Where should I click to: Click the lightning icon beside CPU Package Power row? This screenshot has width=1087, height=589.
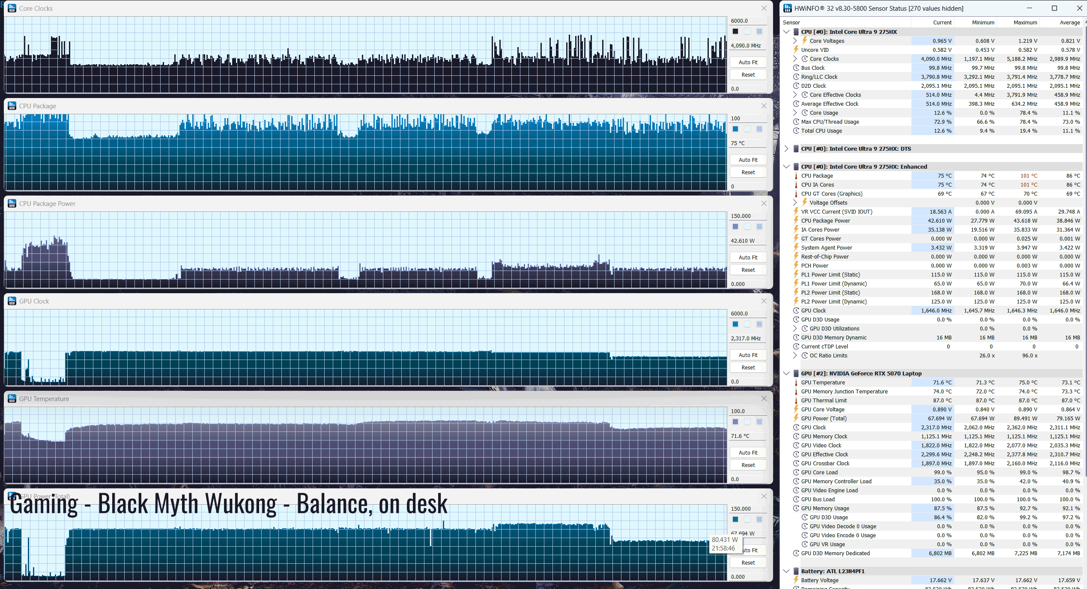point(796,220)
